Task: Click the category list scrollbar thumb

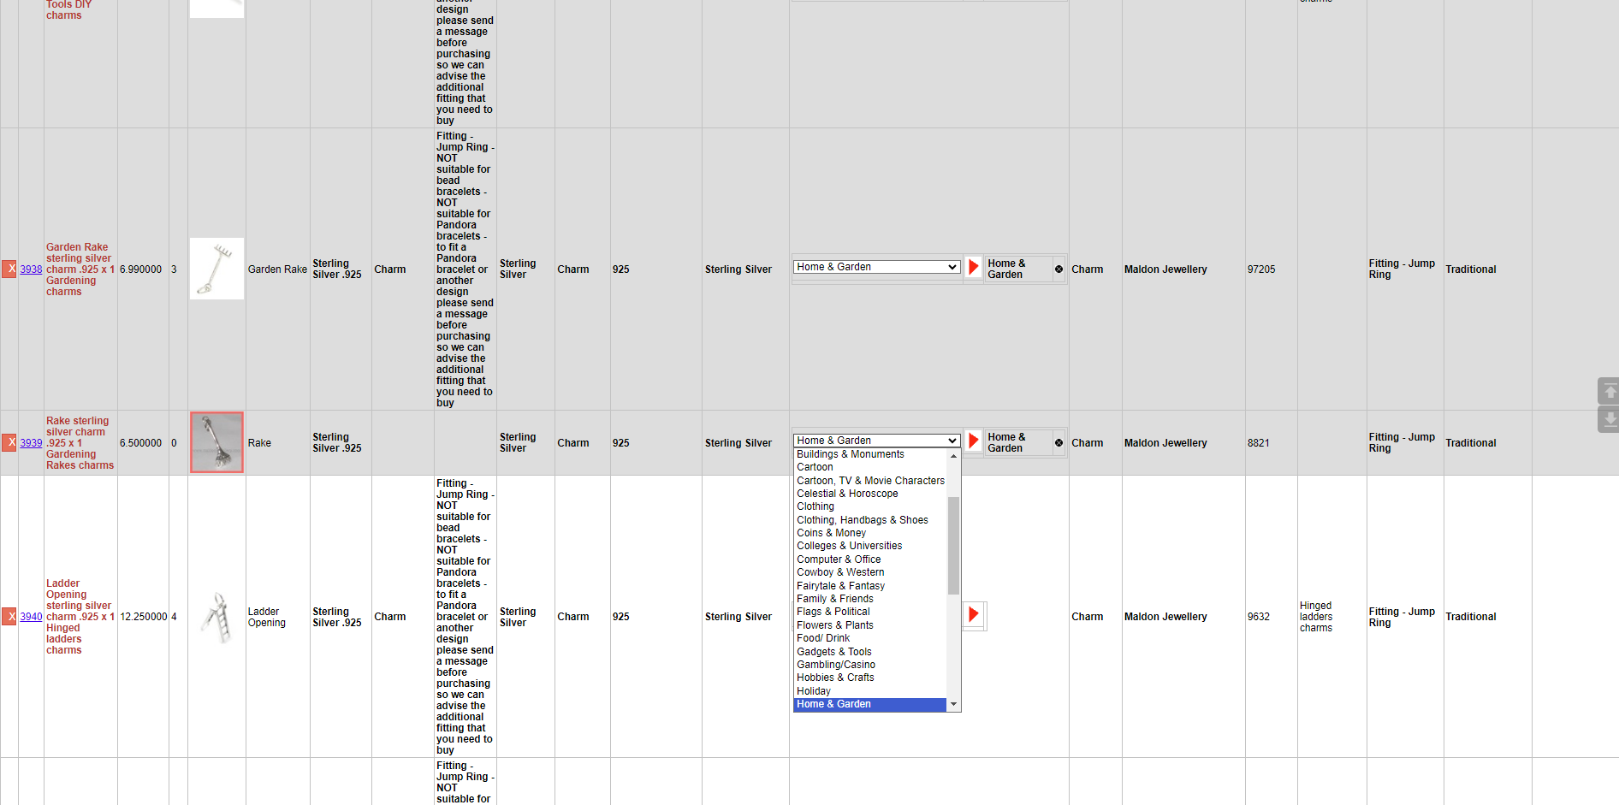Action: (953, 546)
